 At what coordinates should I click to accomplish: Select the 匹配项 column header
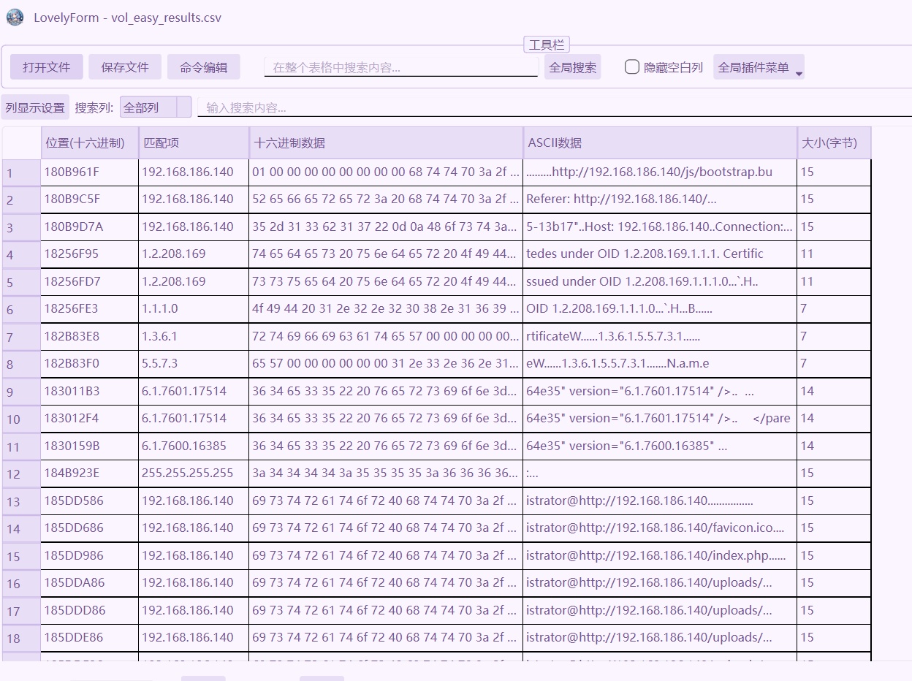[x=194, y=143]
